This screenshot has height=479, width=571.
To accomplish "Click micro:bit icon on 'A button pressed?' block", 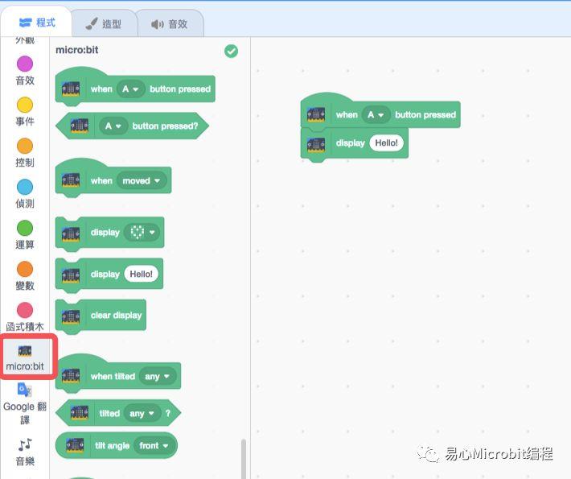I will click(80, 126).
